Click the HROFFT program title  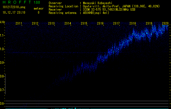click(17, 2)
